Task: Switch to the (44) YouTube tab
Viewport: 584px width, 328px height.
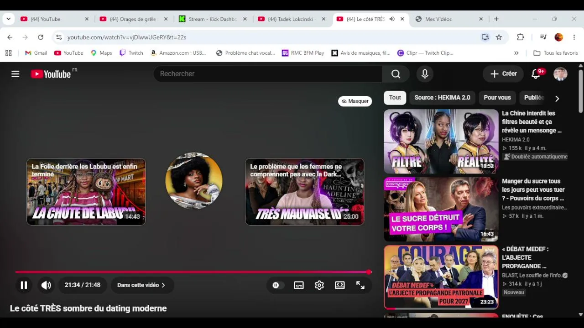Action: tap(55, 19)
